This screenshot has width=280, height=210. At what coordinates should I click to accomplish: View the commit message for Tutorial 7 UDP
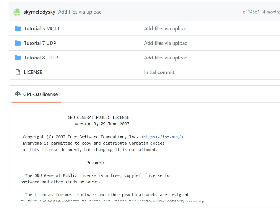[166, 43]
